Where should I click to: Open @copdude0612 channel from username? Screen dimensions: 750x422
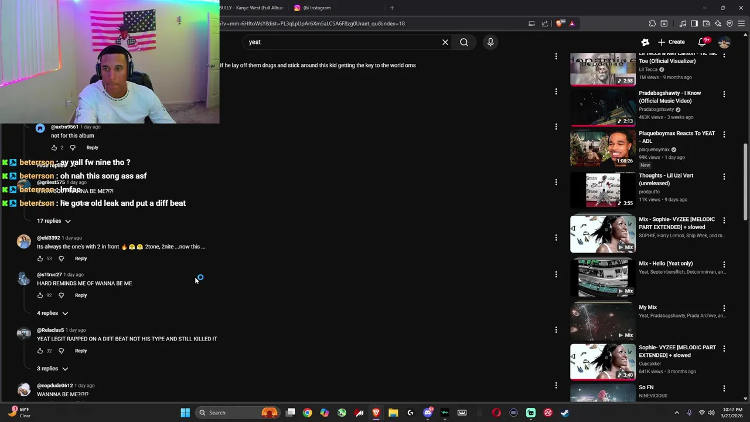pos(54,386)
